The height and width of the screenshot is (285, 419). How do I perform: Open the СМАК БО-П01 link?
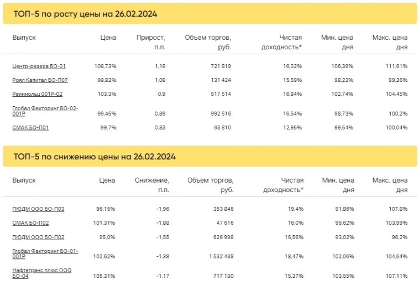(31, 127)
